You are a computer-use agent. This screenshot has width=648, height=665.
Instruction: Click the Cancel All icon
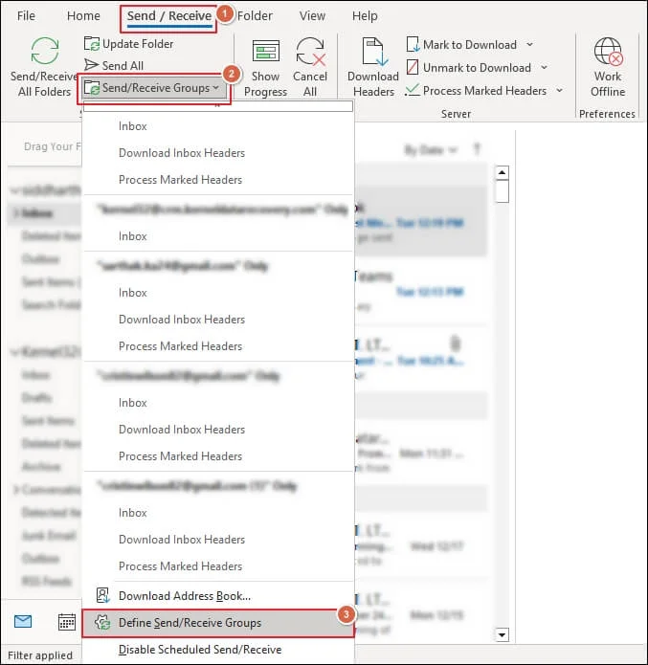click(310, 52)
